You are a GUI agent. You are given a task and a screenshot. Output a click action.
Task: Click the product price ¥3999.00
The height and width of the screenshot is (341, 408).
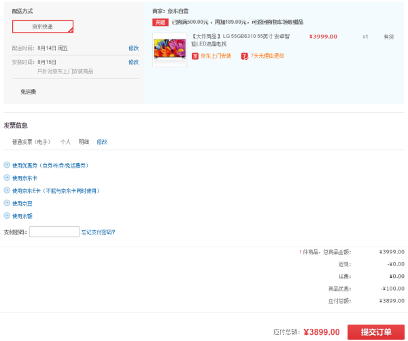tap(323, 37)
